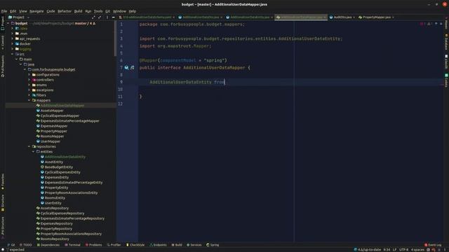Open the Terminal tool window
The image size is (449, 252).
(x=72, y=245)
